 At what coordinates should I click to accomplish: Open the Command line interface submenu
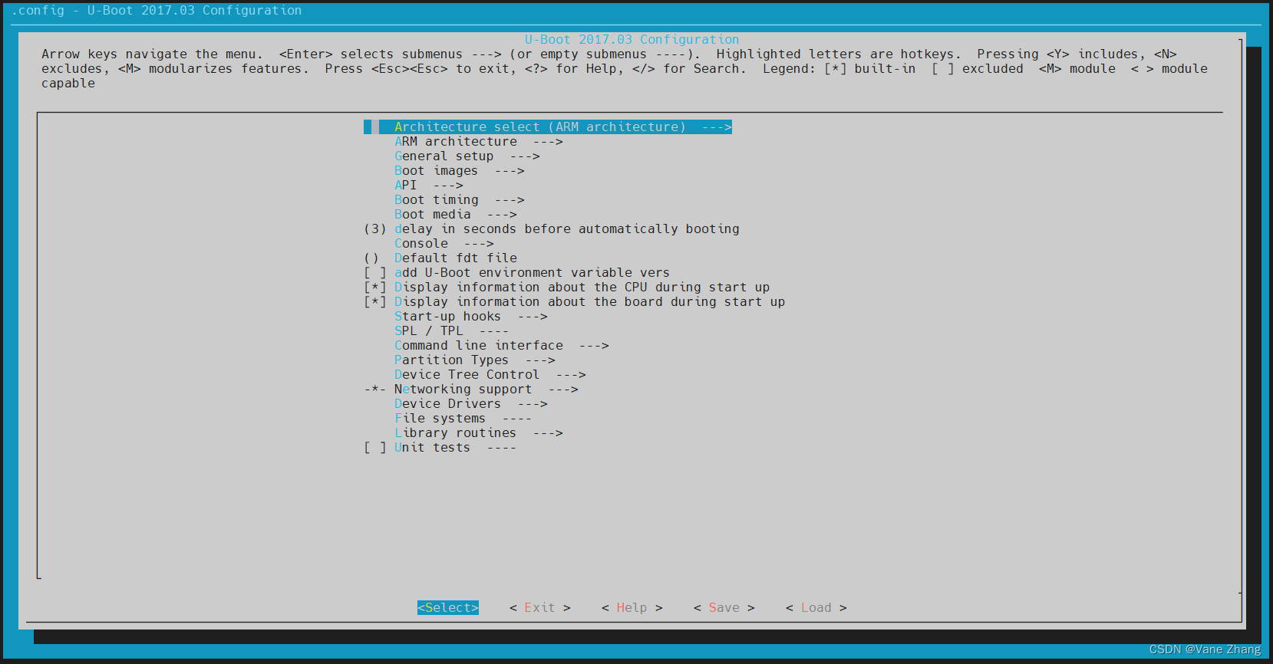pos(502,345)
